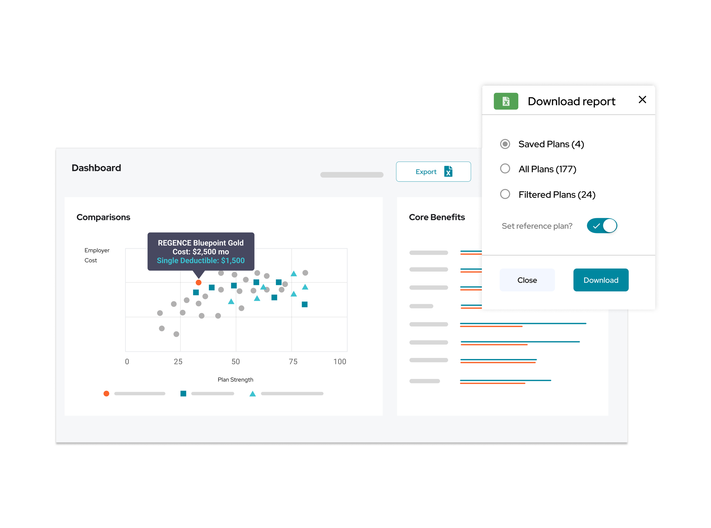Click the Download button

point(600,280)
